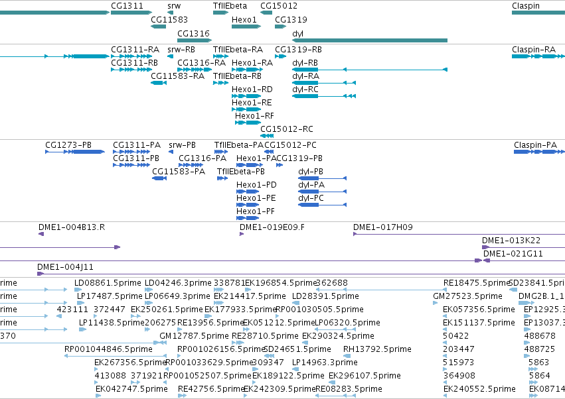
Task: Select the LP14963.3prime EST label
Action: [325, 363]
